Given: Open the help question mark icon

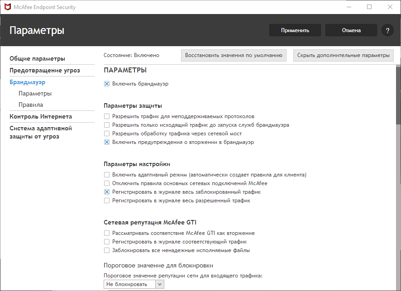Looking at the screenshot, I should pyautogui.click(x=387, y=30).
